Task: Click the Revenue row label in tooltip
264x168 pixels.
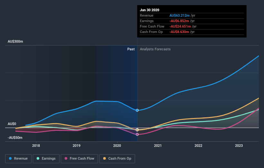Action: pyautogui.click(x=147, y=15)
